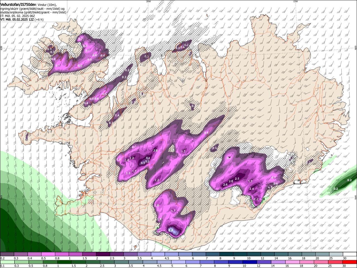The height and width of the screenshot is (268, 357).
Task: Select the dark teal upper swatch between 8 and 9
Action: point(226,254)
